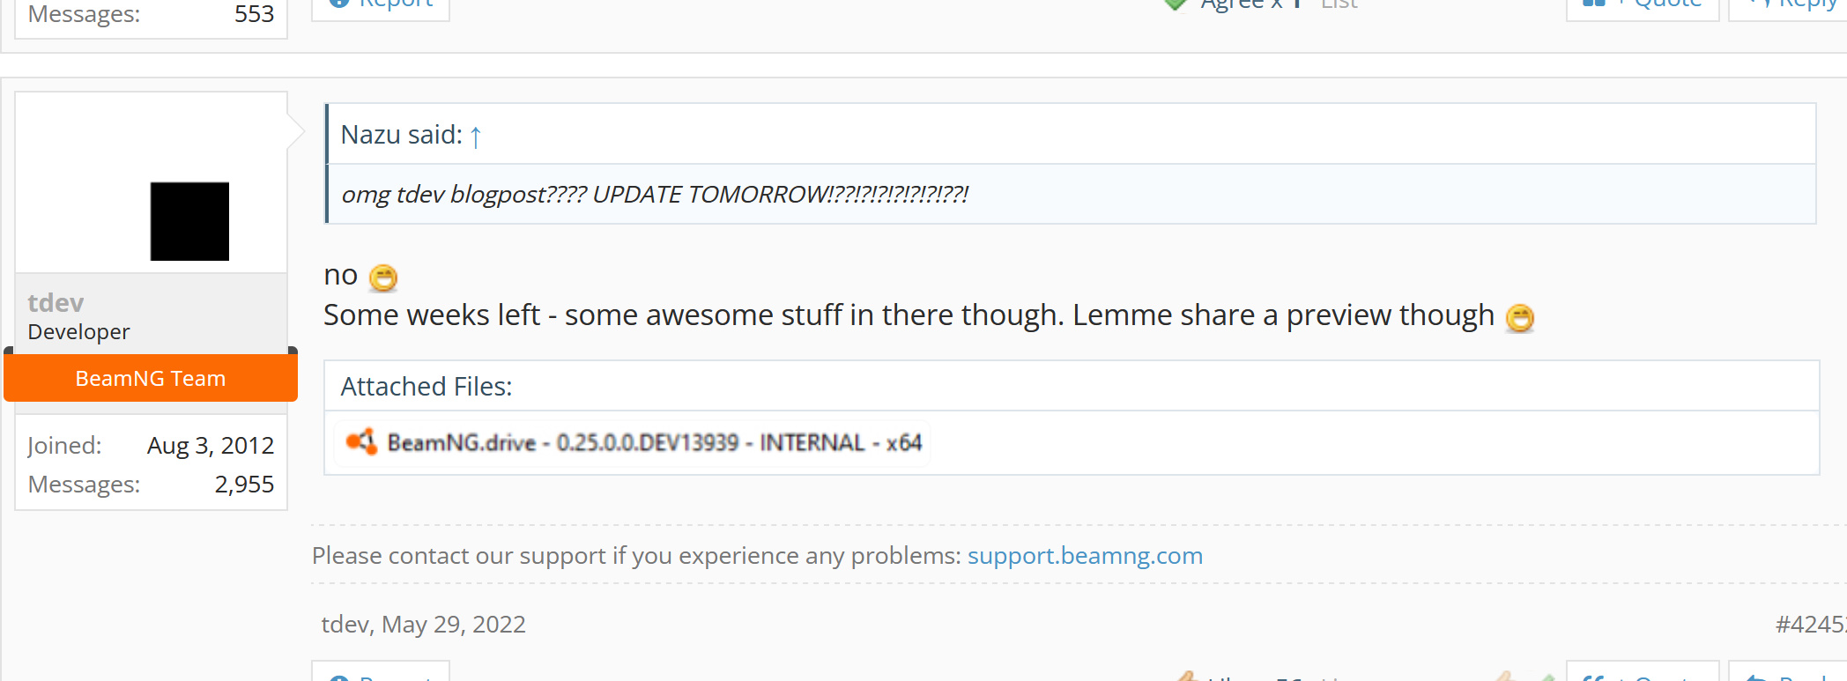Open the ratings List link at top
The image size is (1847, 681).
click(1339, 4)
